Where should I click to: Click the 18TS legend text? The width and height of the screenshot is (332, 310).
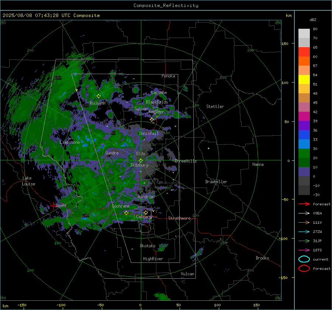coord(317,250)
